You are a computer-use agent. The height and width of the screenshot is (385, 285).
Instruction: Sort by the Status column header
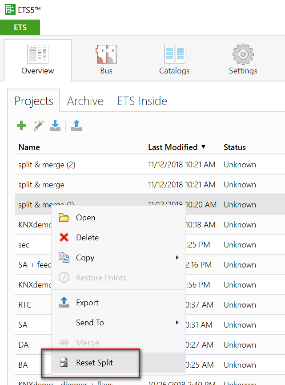(x=234, y=147)
